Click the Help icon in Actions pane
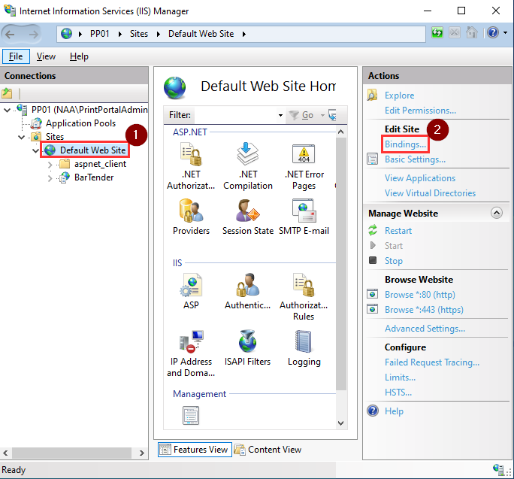Screen dimensions: 514x479 pos(373,411)
